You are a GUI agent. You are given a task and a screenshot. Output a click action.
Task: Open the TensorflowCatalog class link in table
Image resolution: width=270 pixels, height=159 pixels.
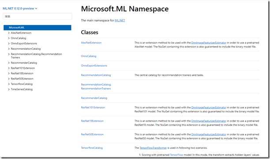coord(92,148)
